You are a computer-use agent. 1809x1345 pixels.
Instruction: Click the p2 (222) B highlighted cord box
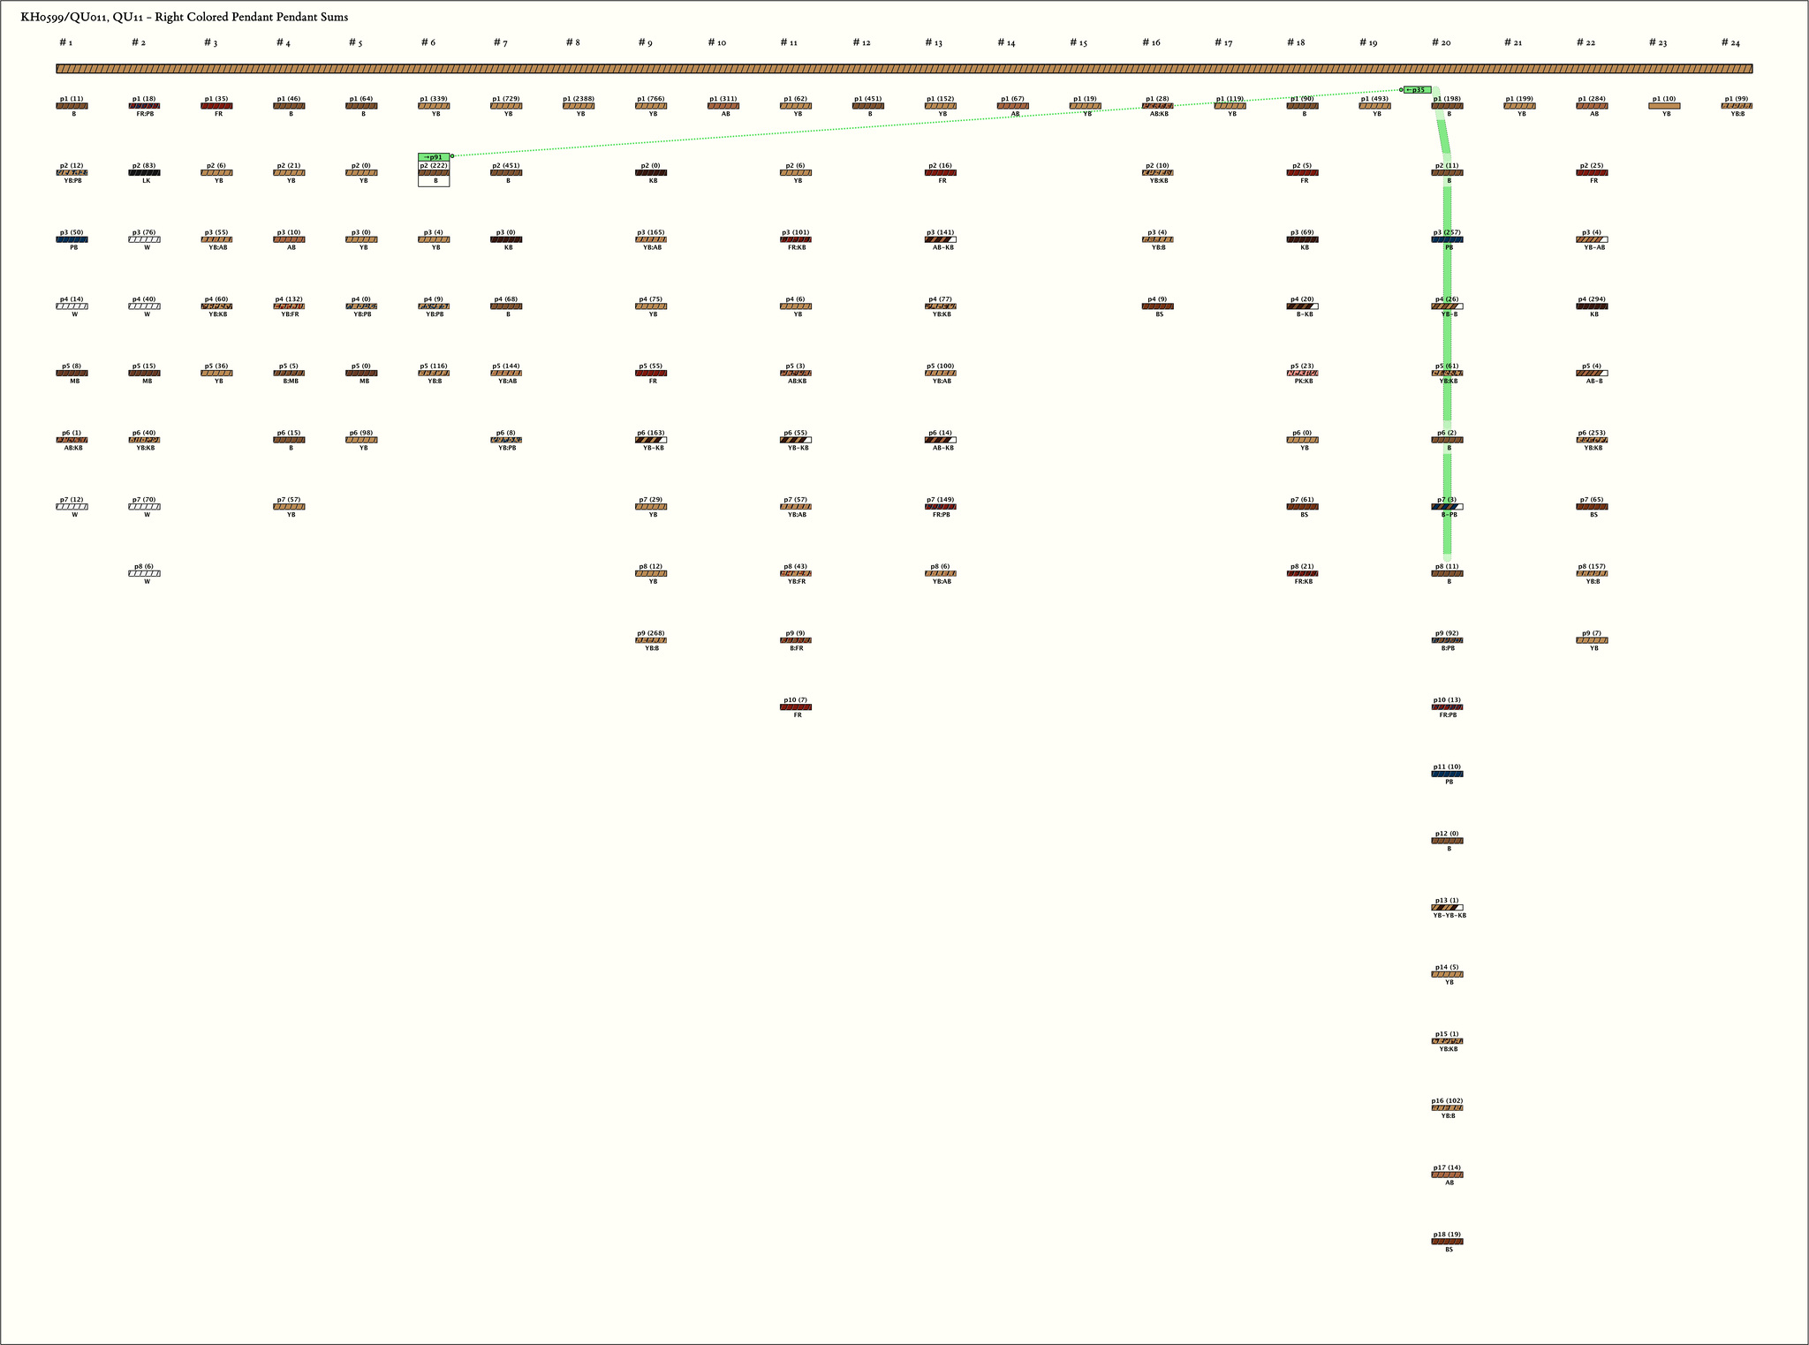434,173
